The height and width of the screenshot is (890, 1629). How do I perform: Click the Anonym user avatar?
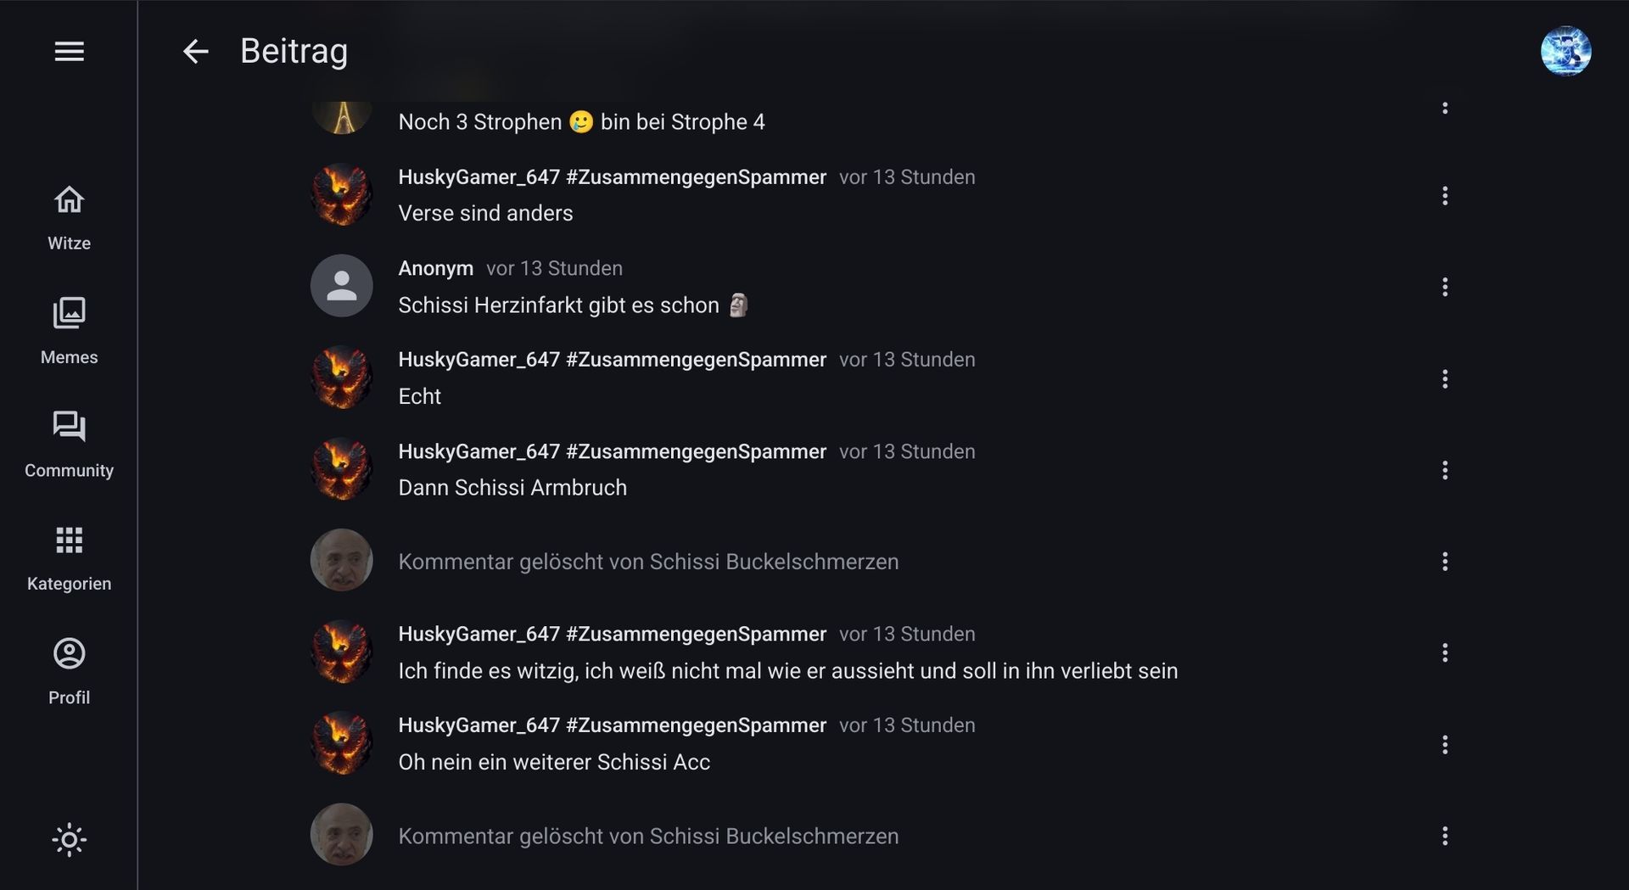coord(342,286)
